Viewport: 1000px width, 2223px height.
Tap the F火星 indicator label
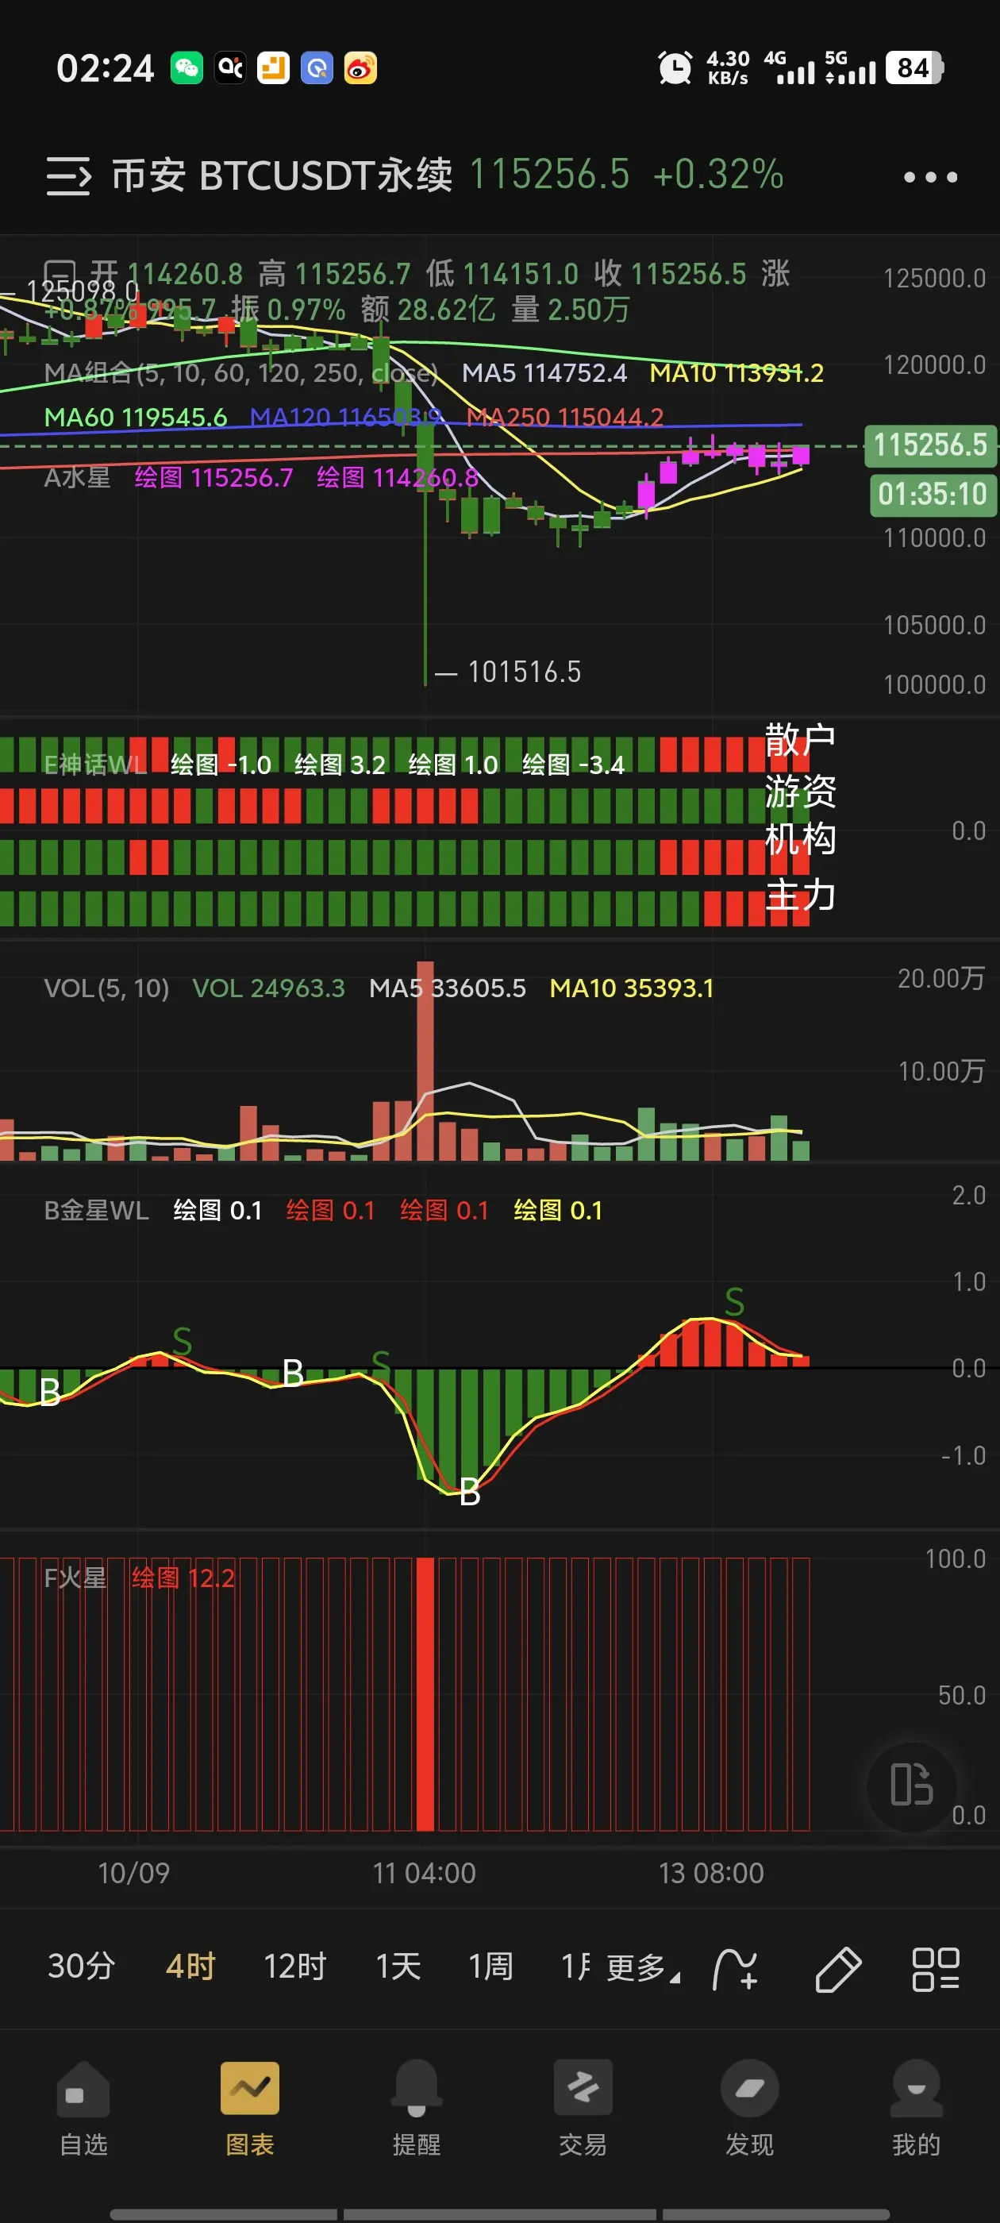[75, 1578]
